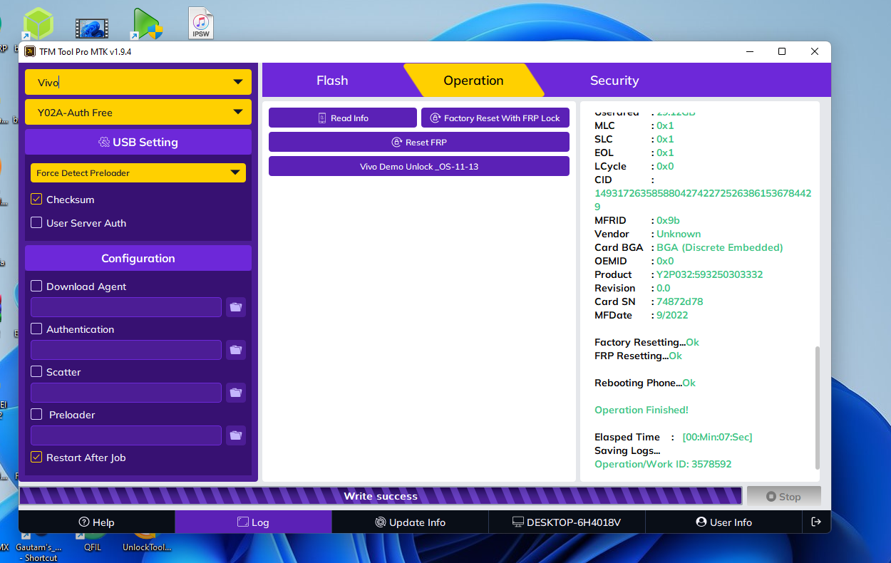Open the Y02A-Auth Free model dropdown

tap(138, 112)
